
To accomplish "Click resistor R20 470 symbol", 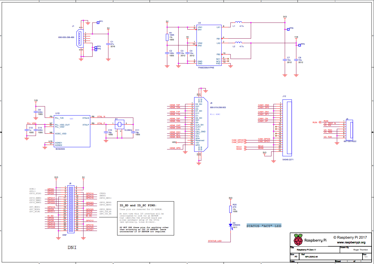I will (x=230, y=209).
